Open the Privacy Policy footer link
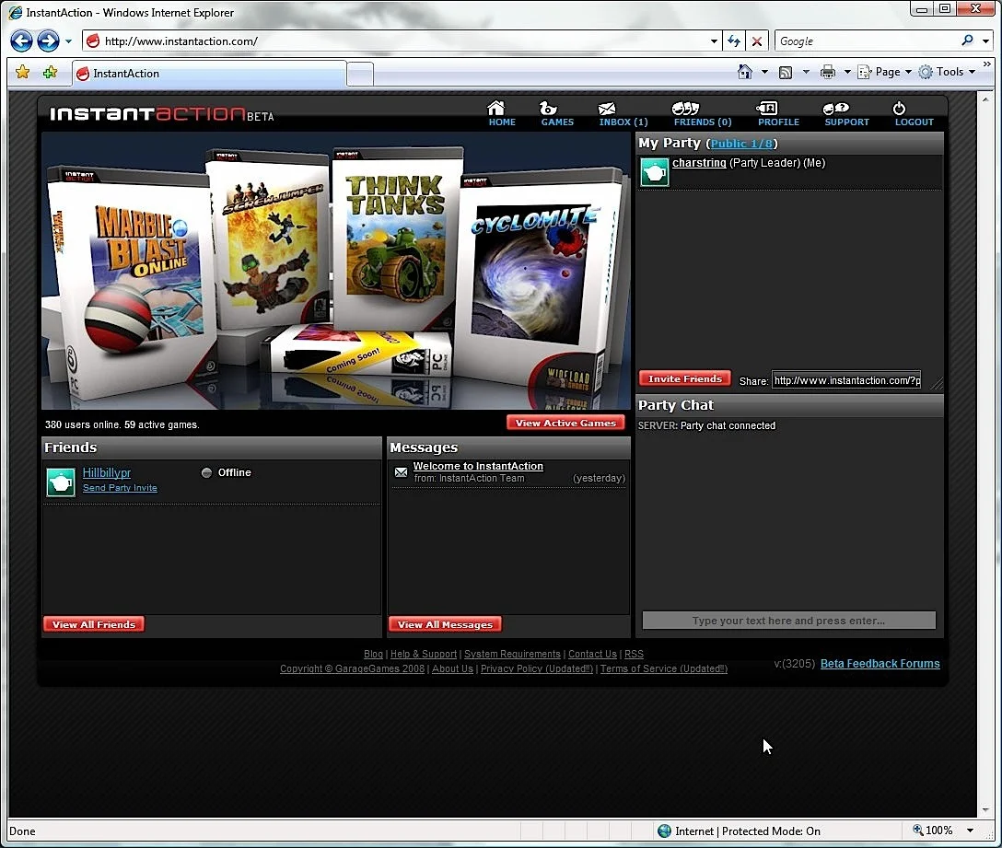The width and height of the screenshot is (1002, 848). pos(537,668)
